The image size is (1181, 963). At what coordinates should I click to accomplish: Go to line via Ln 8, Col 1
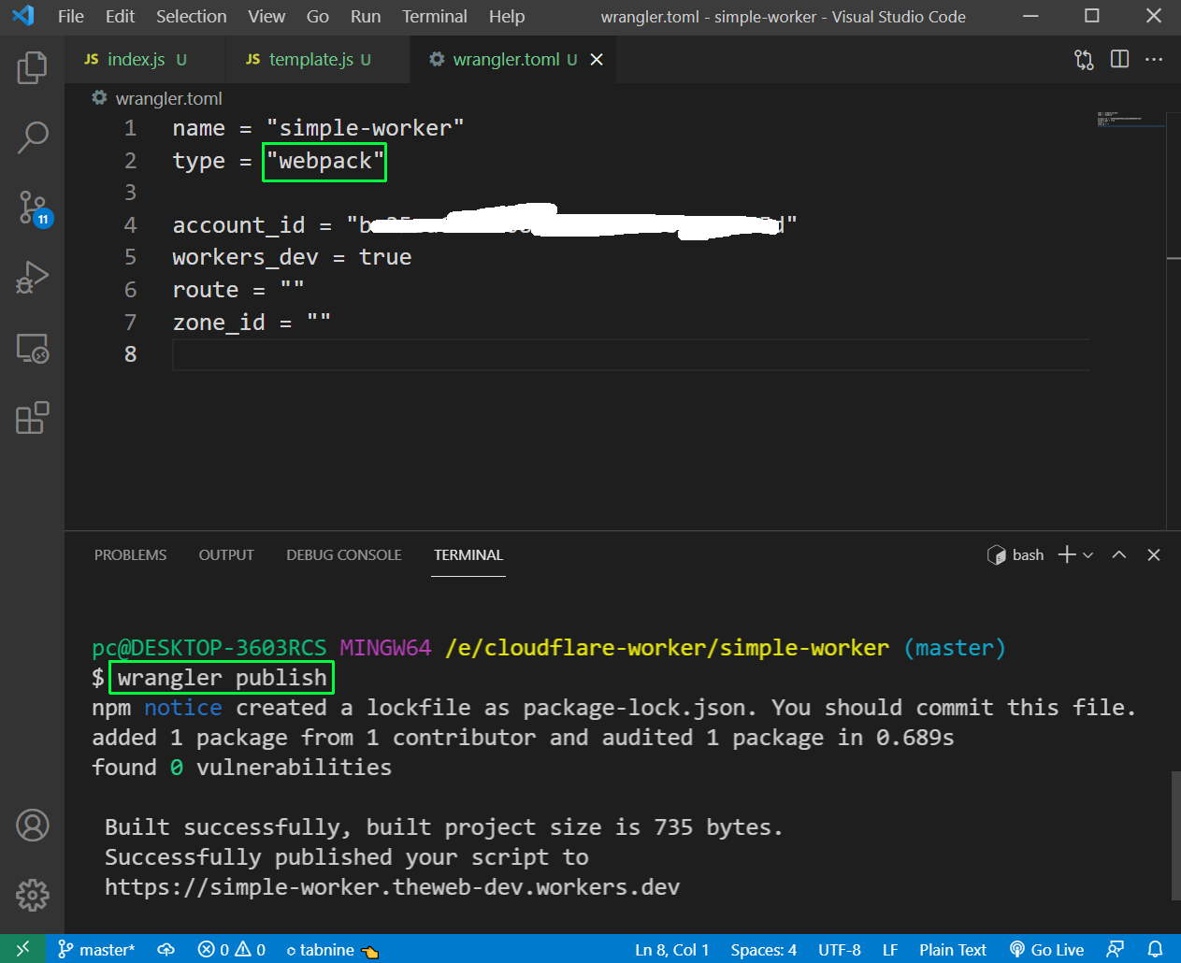[x=671, y=950]
